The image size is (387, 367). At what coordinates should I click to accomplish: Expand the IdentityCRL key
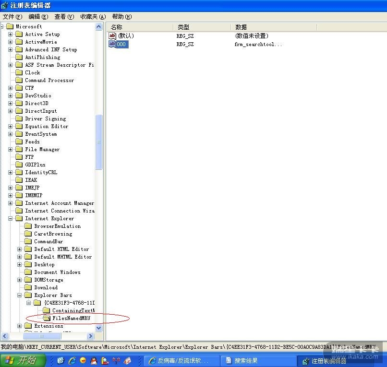pyautogui.click(x=10, y=172)
